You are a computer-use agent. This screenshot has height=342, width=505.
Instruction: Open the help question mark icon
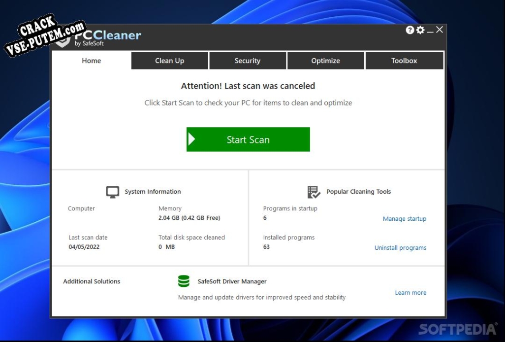410,30
